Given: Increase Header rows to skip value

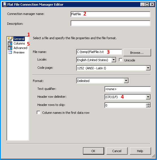Looking at the screenshot, I should point(148,104).
